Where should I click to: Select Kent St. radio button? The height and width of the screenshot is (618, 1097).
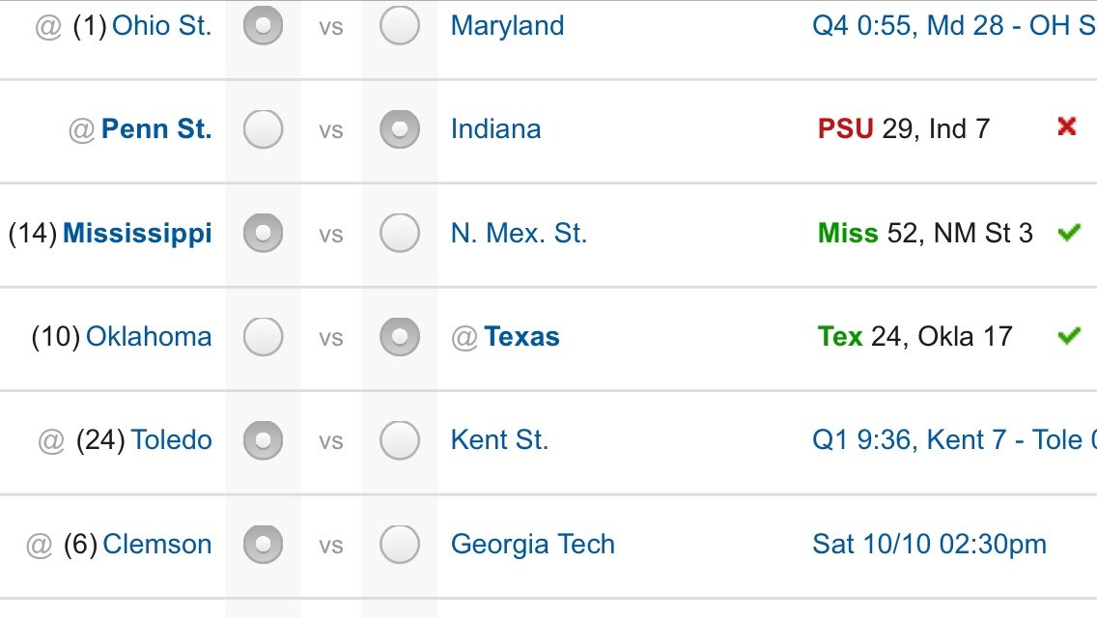coord(400,440)
